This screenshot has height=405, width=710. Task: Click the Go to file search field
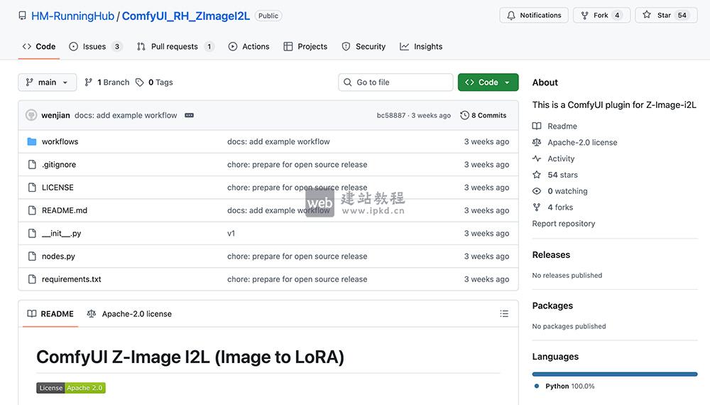[x=395, y=82]
